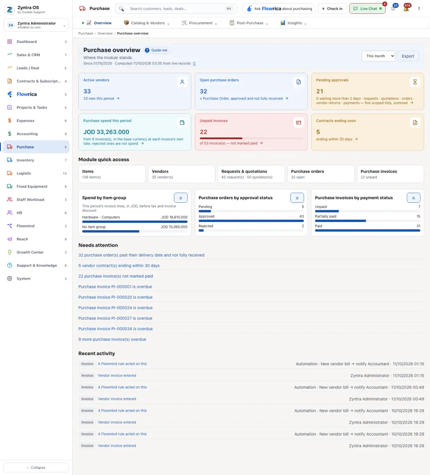The image size is (430, 475).
Task: Select the Projects & Tasks sidebar icon
Action: (x=10, y=107)
